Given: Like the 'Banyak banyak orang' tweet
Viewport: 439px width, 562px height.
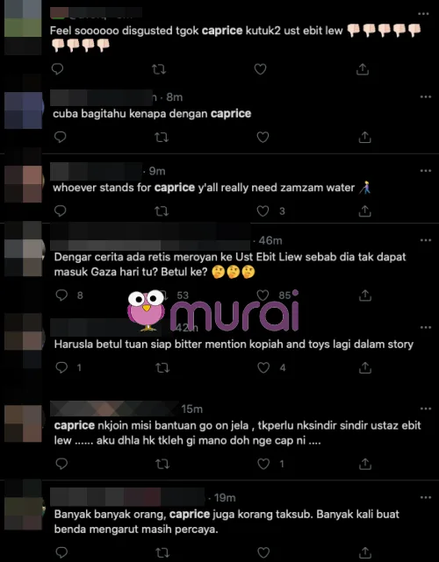Looking at the screenshot, I should [x=263, y=552].
